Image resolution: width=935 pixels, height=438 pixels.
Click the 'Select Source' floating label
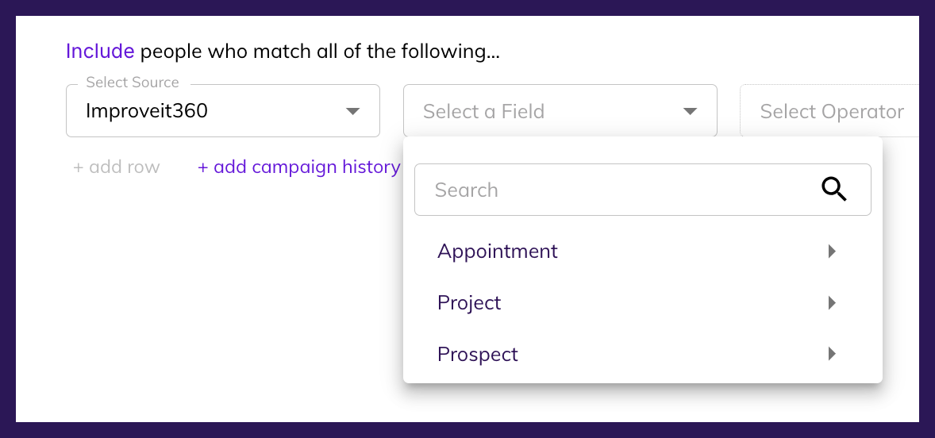(133, 83)
